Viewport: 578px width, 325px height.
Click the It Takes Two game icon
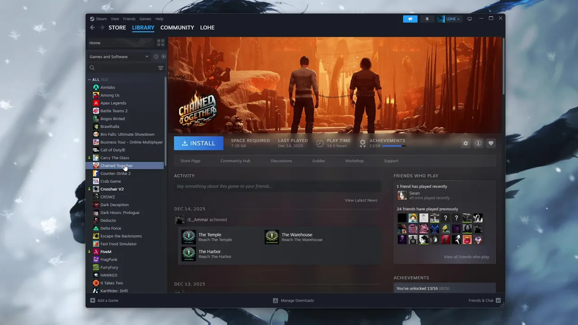tap(96, 283)
